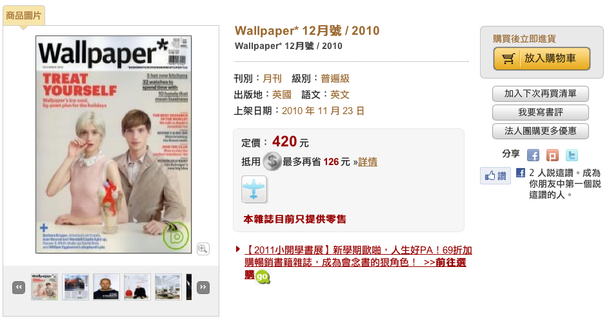Show previous thumbnails with left arrow
Viewport: 609px width, 325px height.
[19, 288]
